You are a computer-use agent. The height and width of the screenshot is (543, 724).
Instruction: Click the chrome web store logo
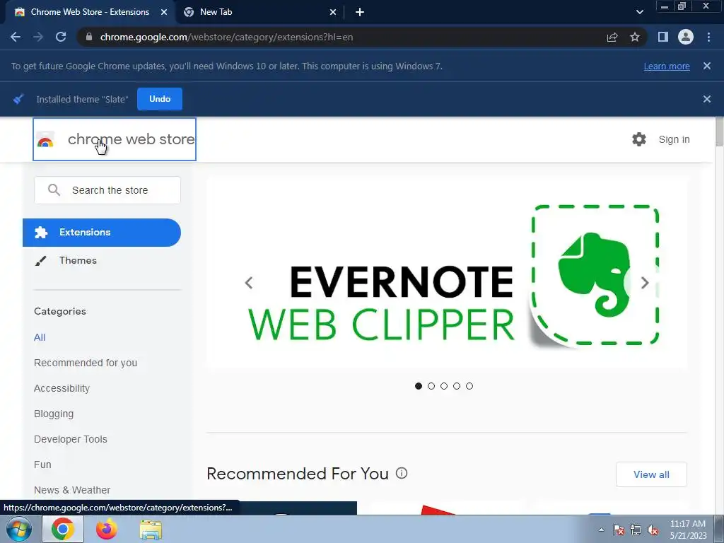coord(115,139)
